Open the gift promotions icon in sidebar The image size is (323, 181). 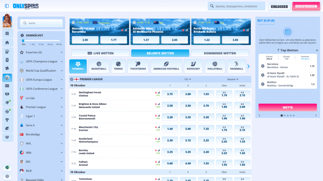click(x=7, y=34)
